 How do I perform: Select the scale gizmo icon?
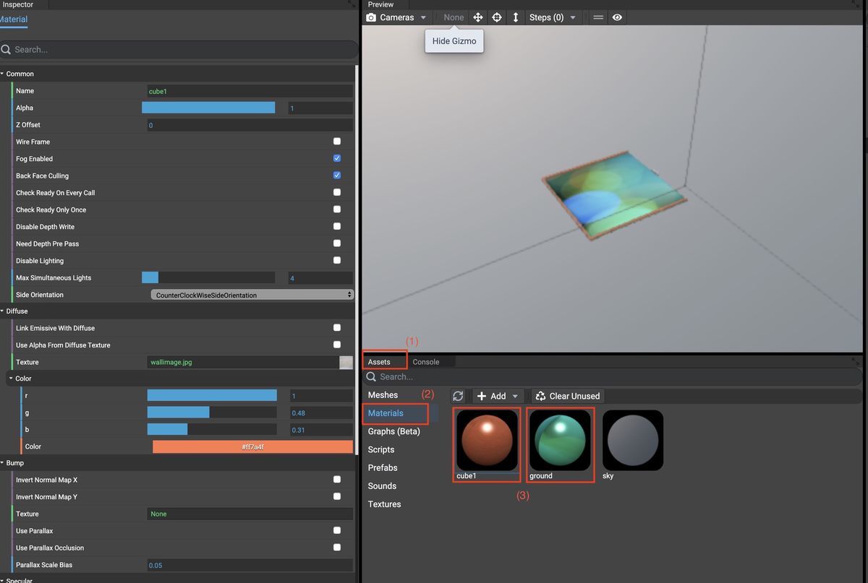click(515, 17)
